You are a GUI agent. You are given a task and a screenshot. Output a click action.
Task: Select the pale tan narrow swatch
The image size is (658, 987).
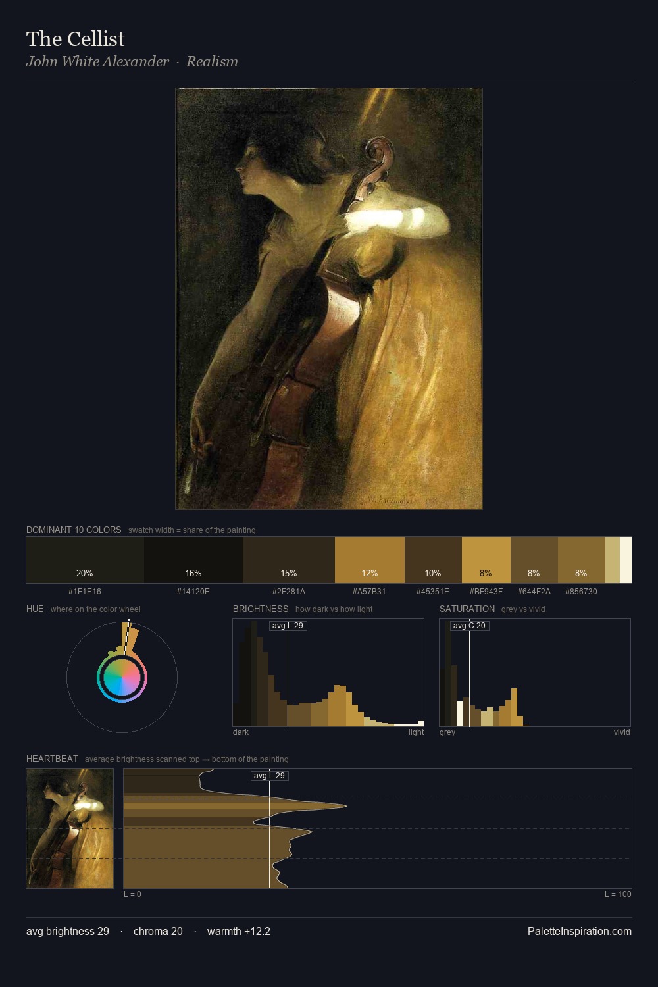(x=613, y=560)
